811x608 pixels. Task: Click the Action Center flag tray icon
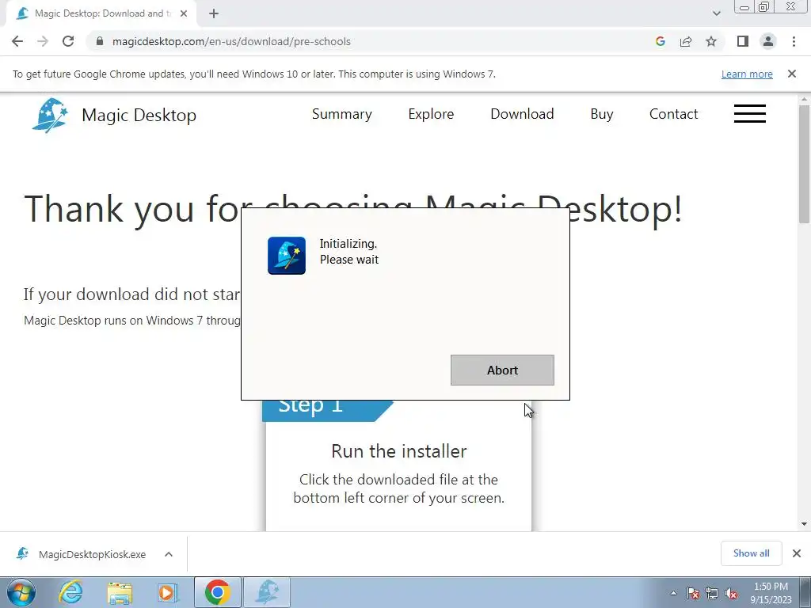[x=693, y=593]
